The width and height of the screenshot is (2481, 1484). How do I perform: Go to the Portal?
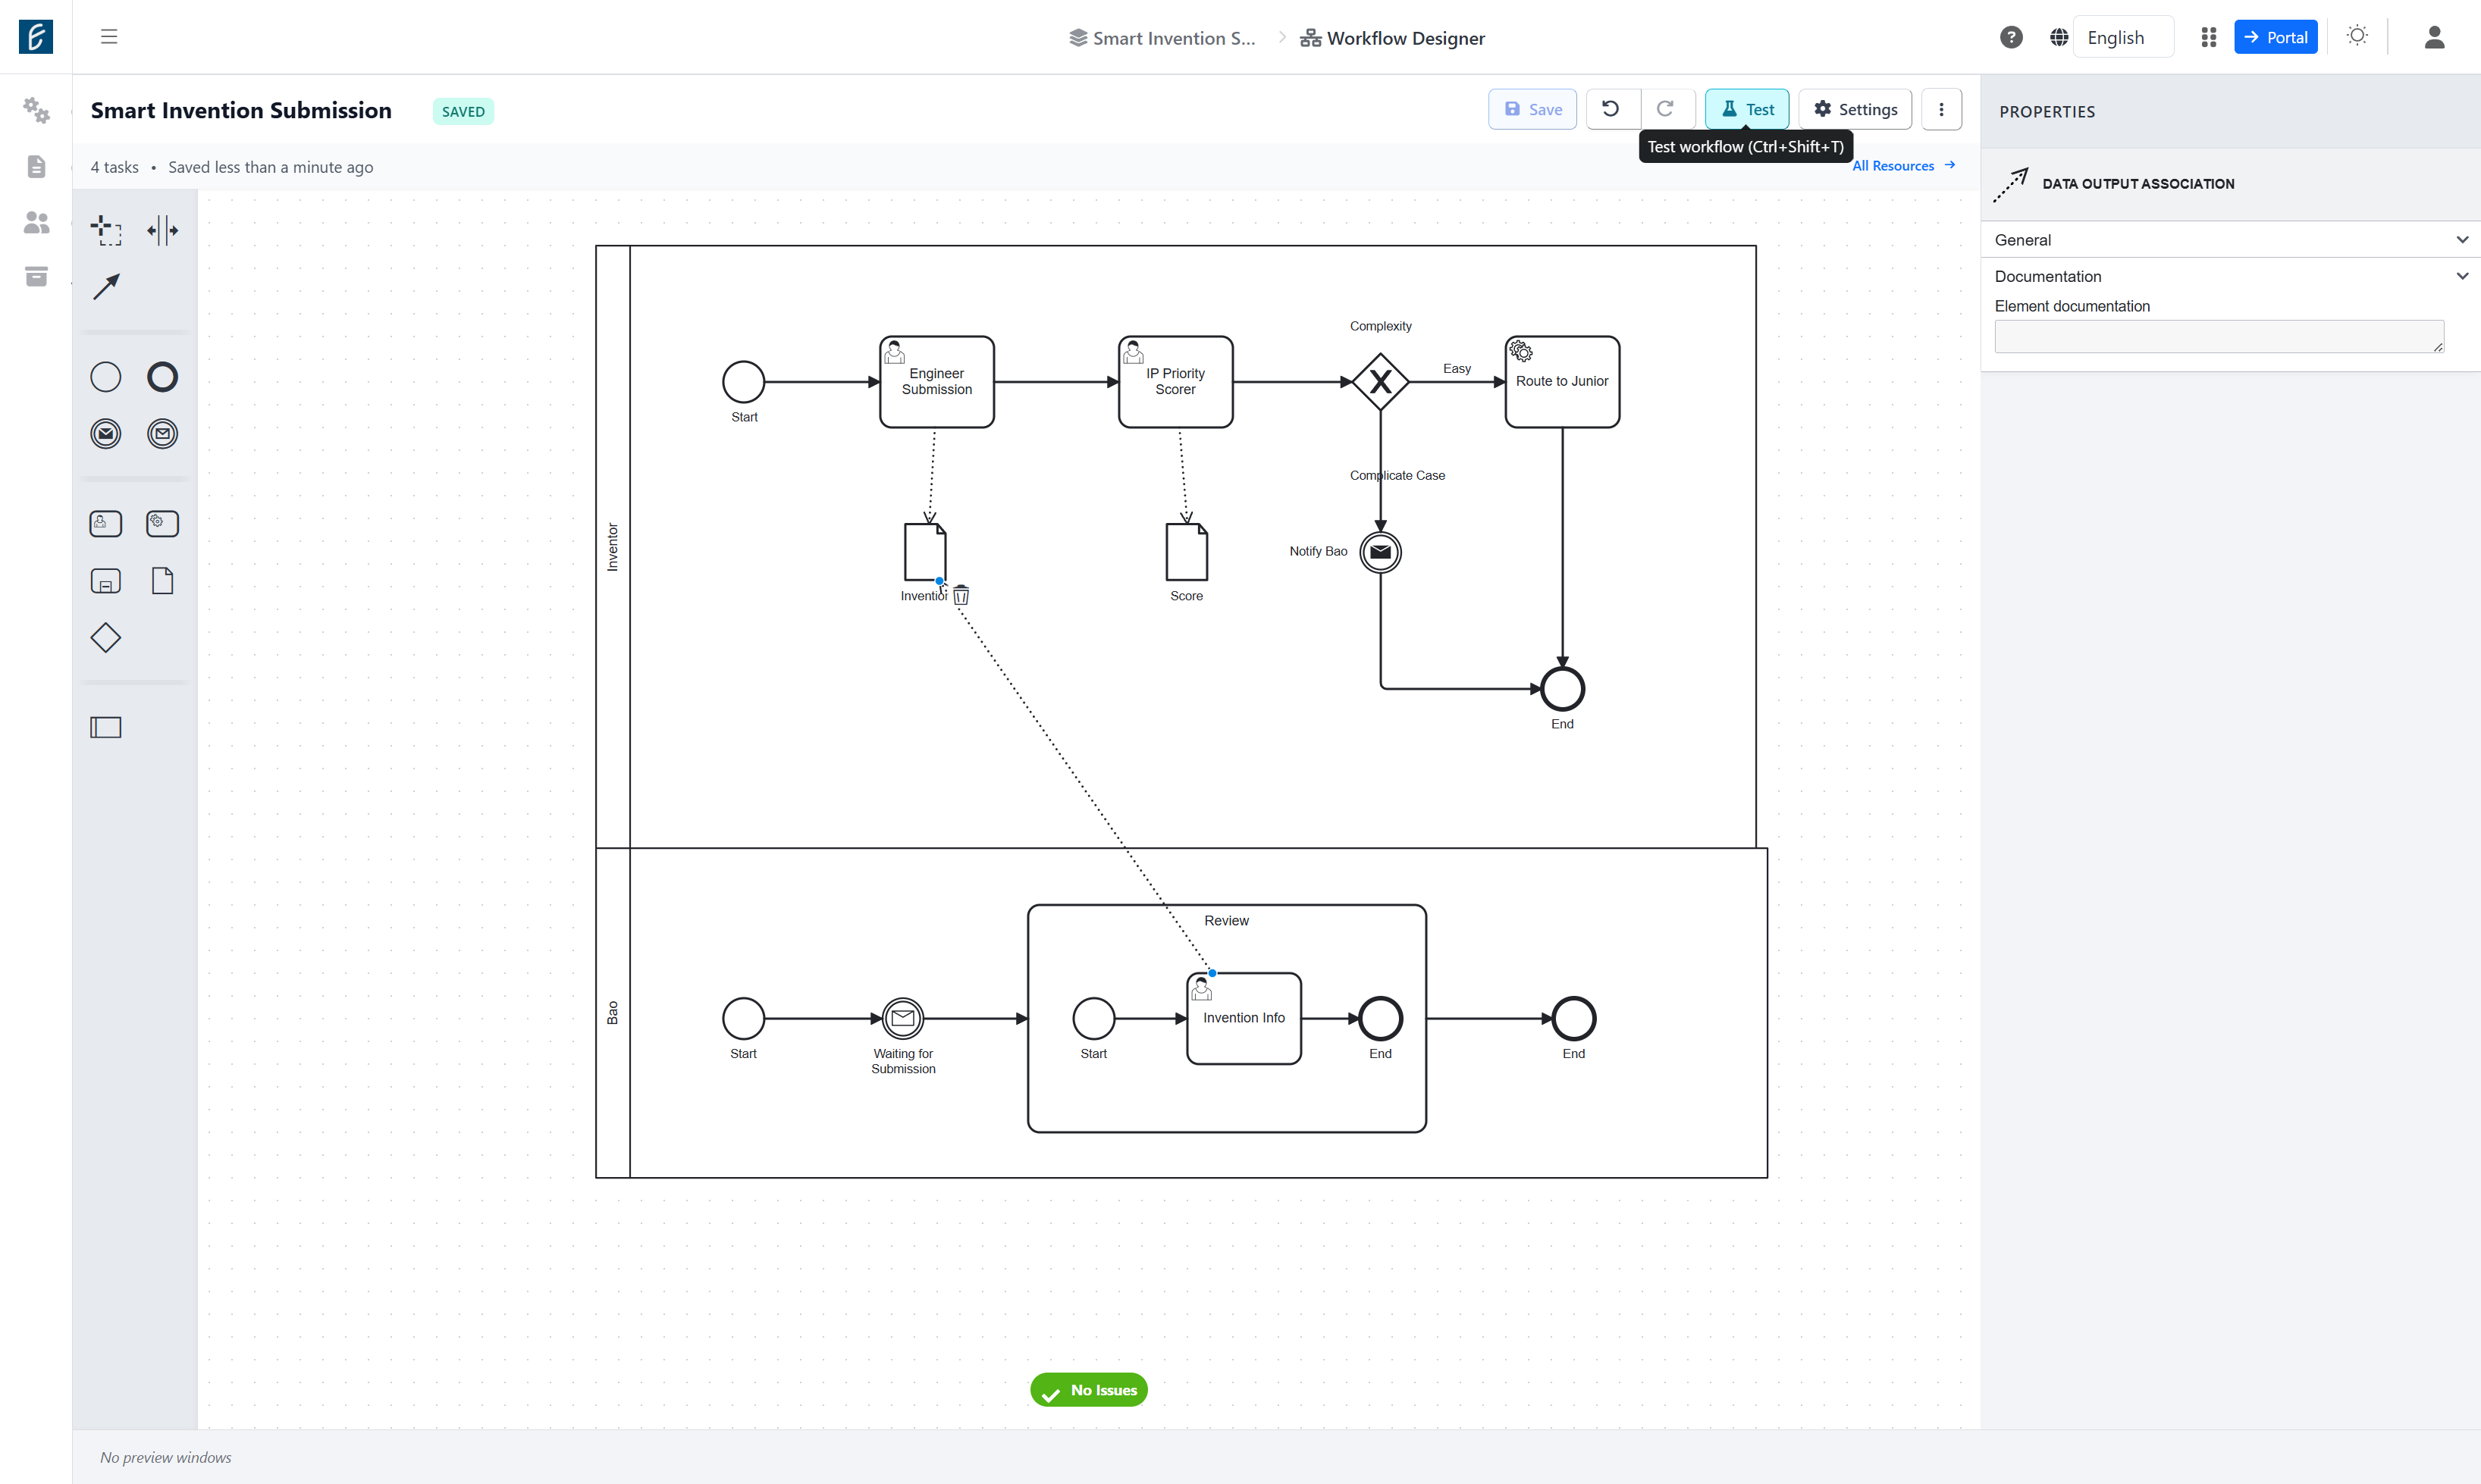click(2275, 37)
